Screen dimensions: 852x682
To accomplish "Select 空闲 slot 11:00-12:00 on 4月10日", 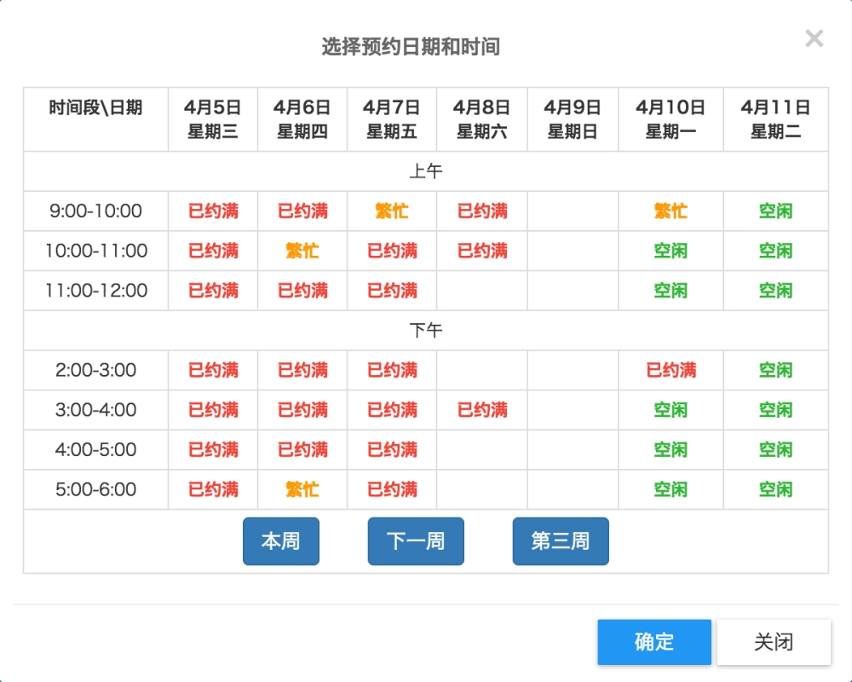I will [x=671, y=291].
